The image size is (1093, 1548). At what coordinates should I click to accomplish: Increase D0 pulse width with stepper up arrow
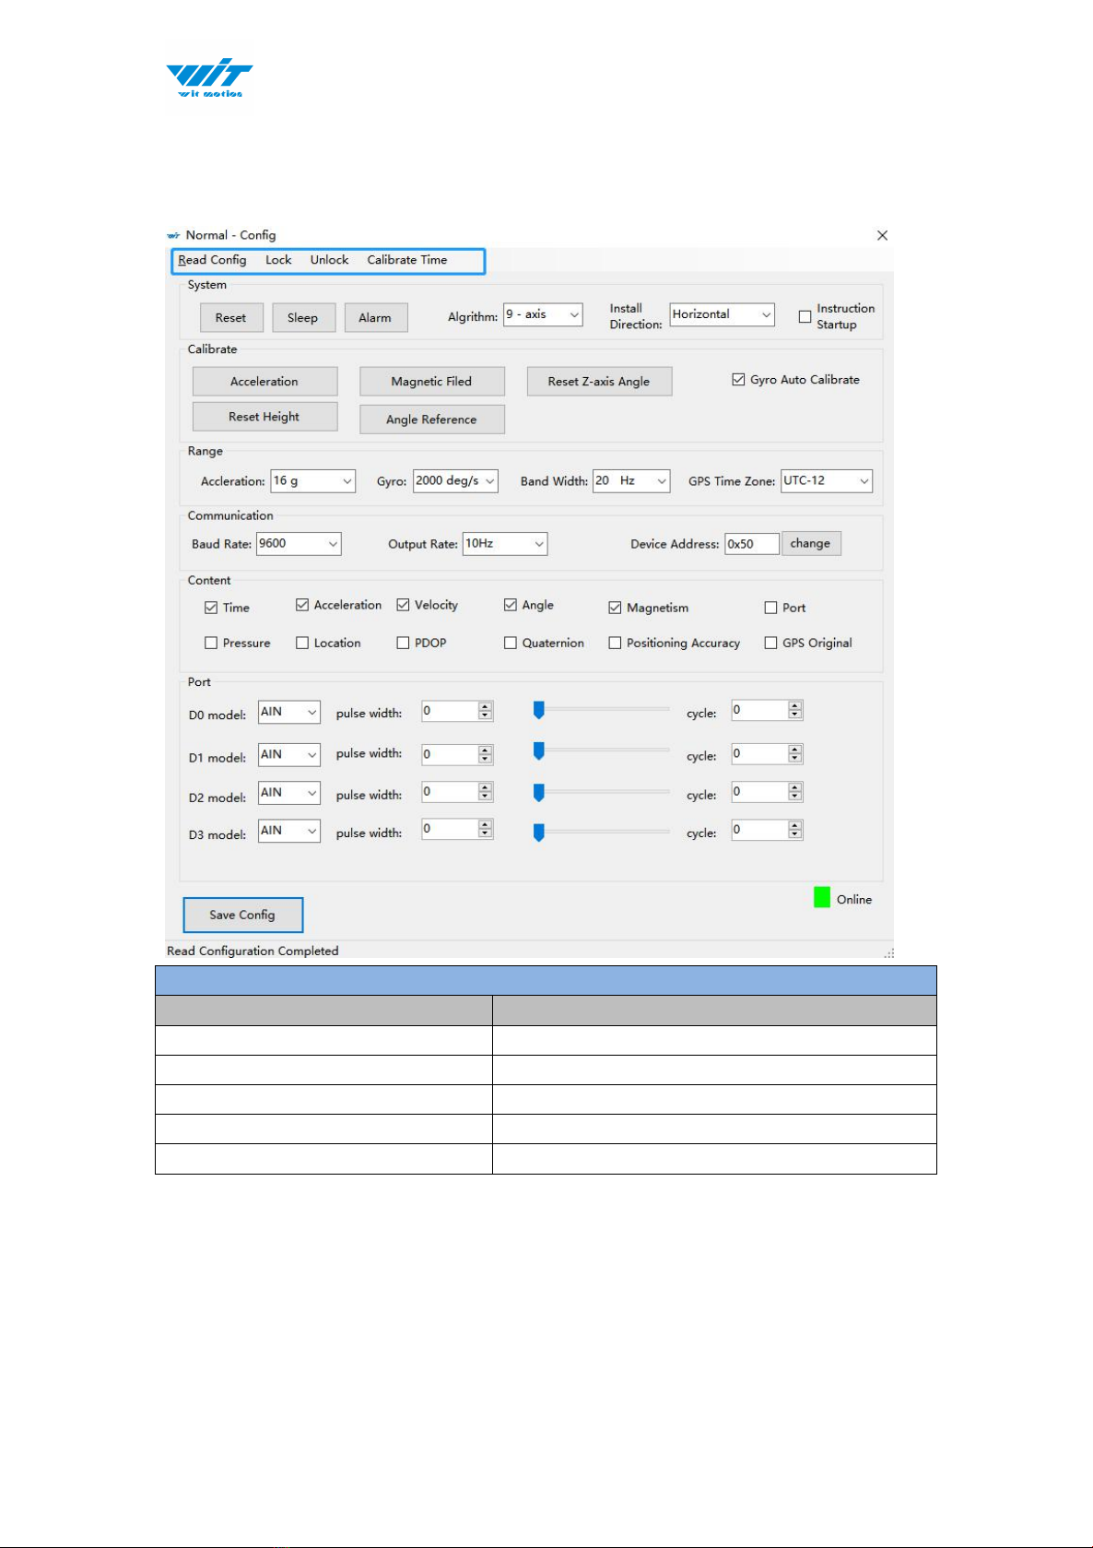coord(486,706)
